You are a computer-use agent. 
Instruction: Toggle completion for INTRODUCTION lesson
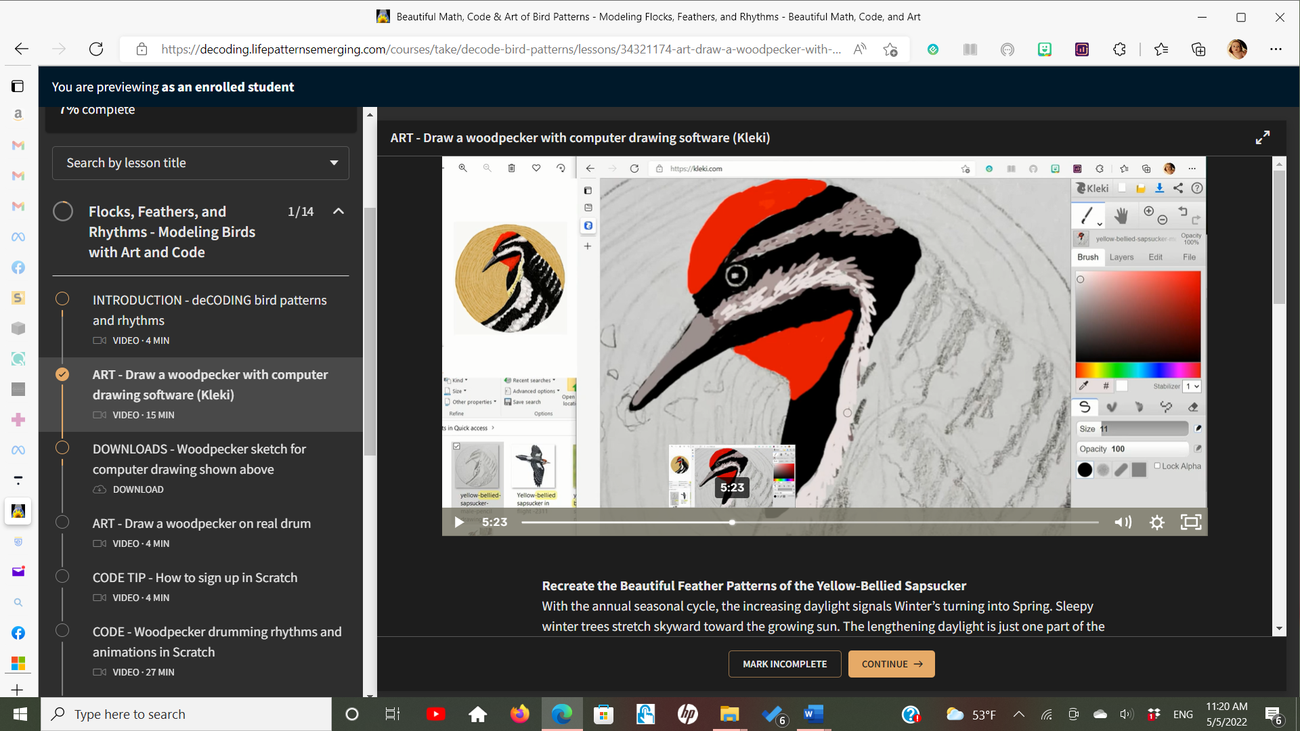coord(62,298)
